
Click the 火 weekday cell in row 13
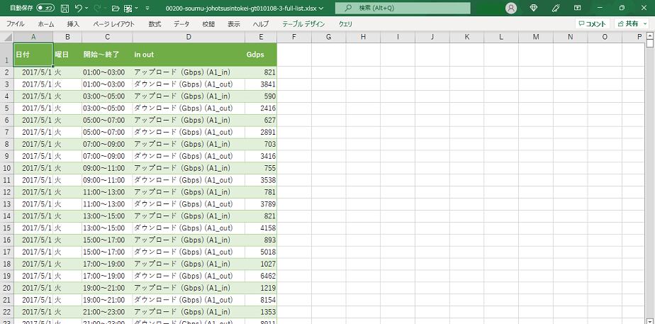(67, 204)
